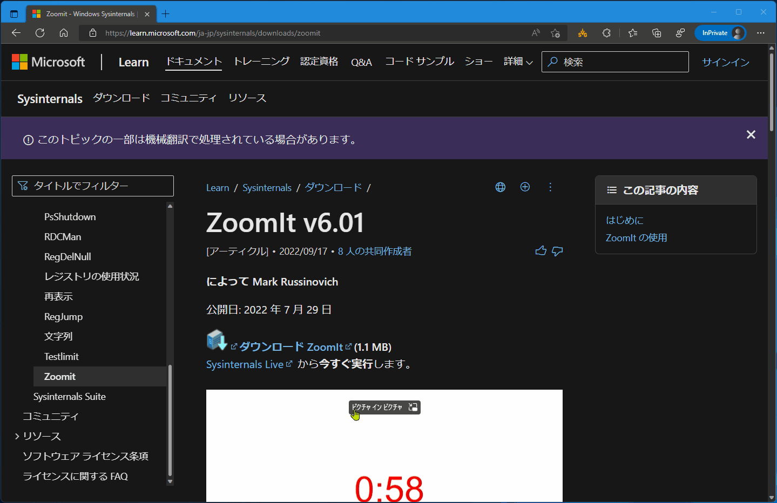Select ダウンロード in the Sysinternals menu
Image resolution: width=777 pixels, height=503 pixels.
(121, 98)
